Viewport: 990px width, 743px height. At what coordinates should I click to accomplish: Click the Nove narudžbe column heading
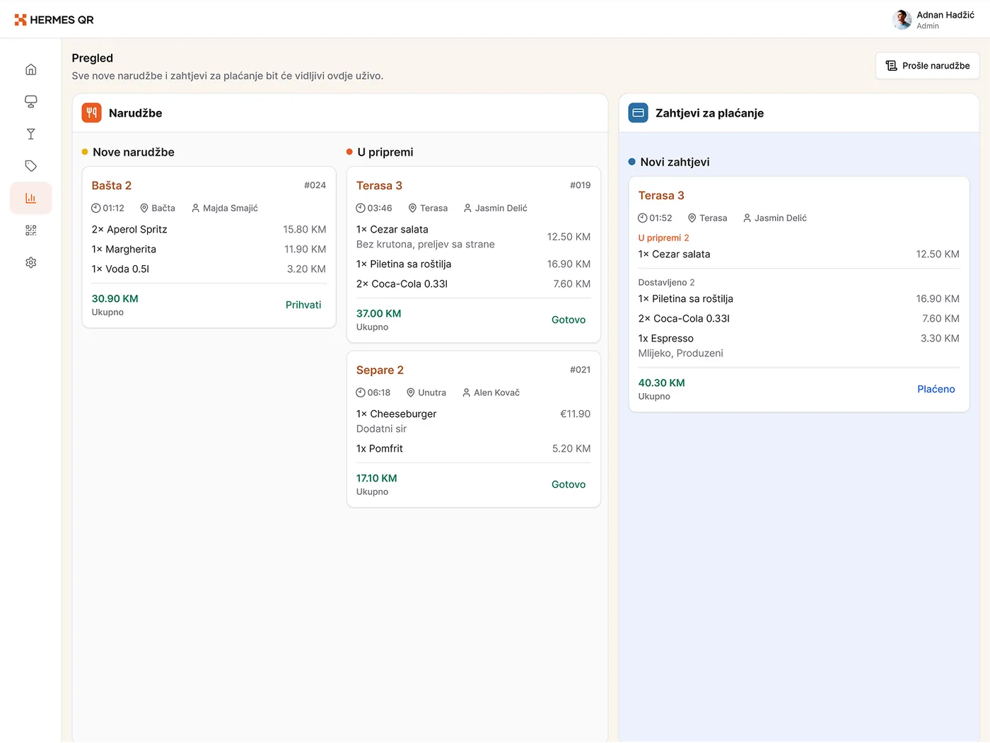133,152
